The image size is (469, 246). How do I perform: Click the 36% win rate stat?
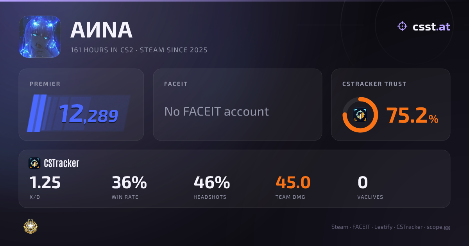pos(129,187)
